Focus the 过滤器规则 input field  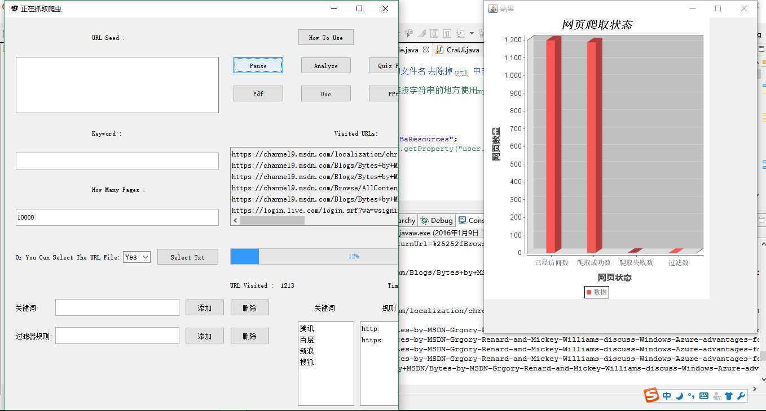click(x=117, y=336)
